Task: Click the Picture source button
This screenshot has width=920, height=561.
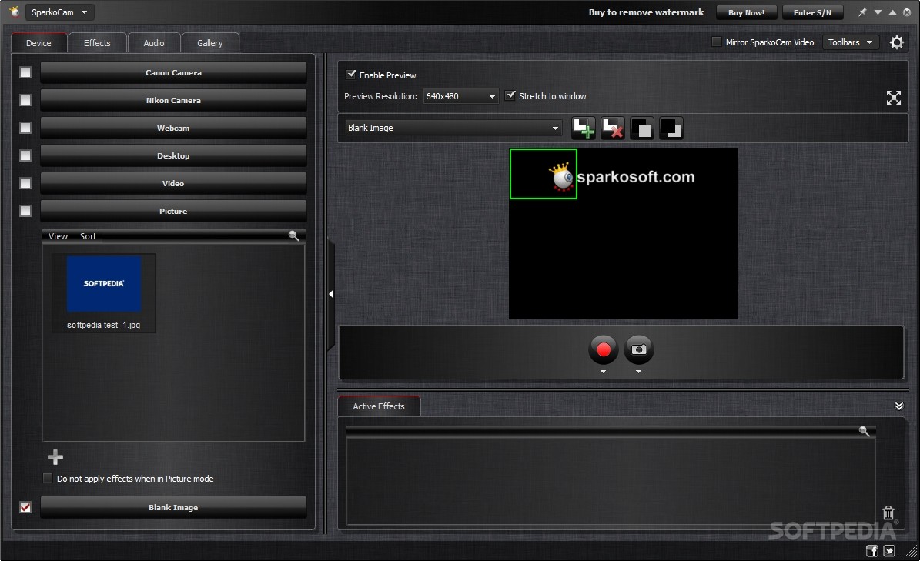Action: 174,211
